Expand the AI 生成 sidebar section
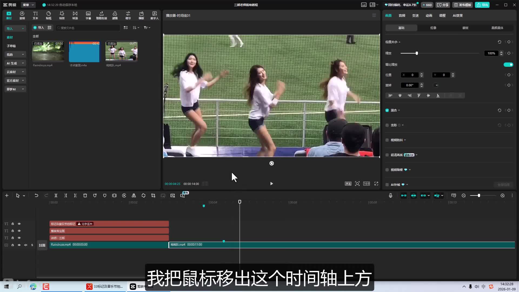Viewport: 519px width, 292px height. pyautogui.click(x=15, y=63)
